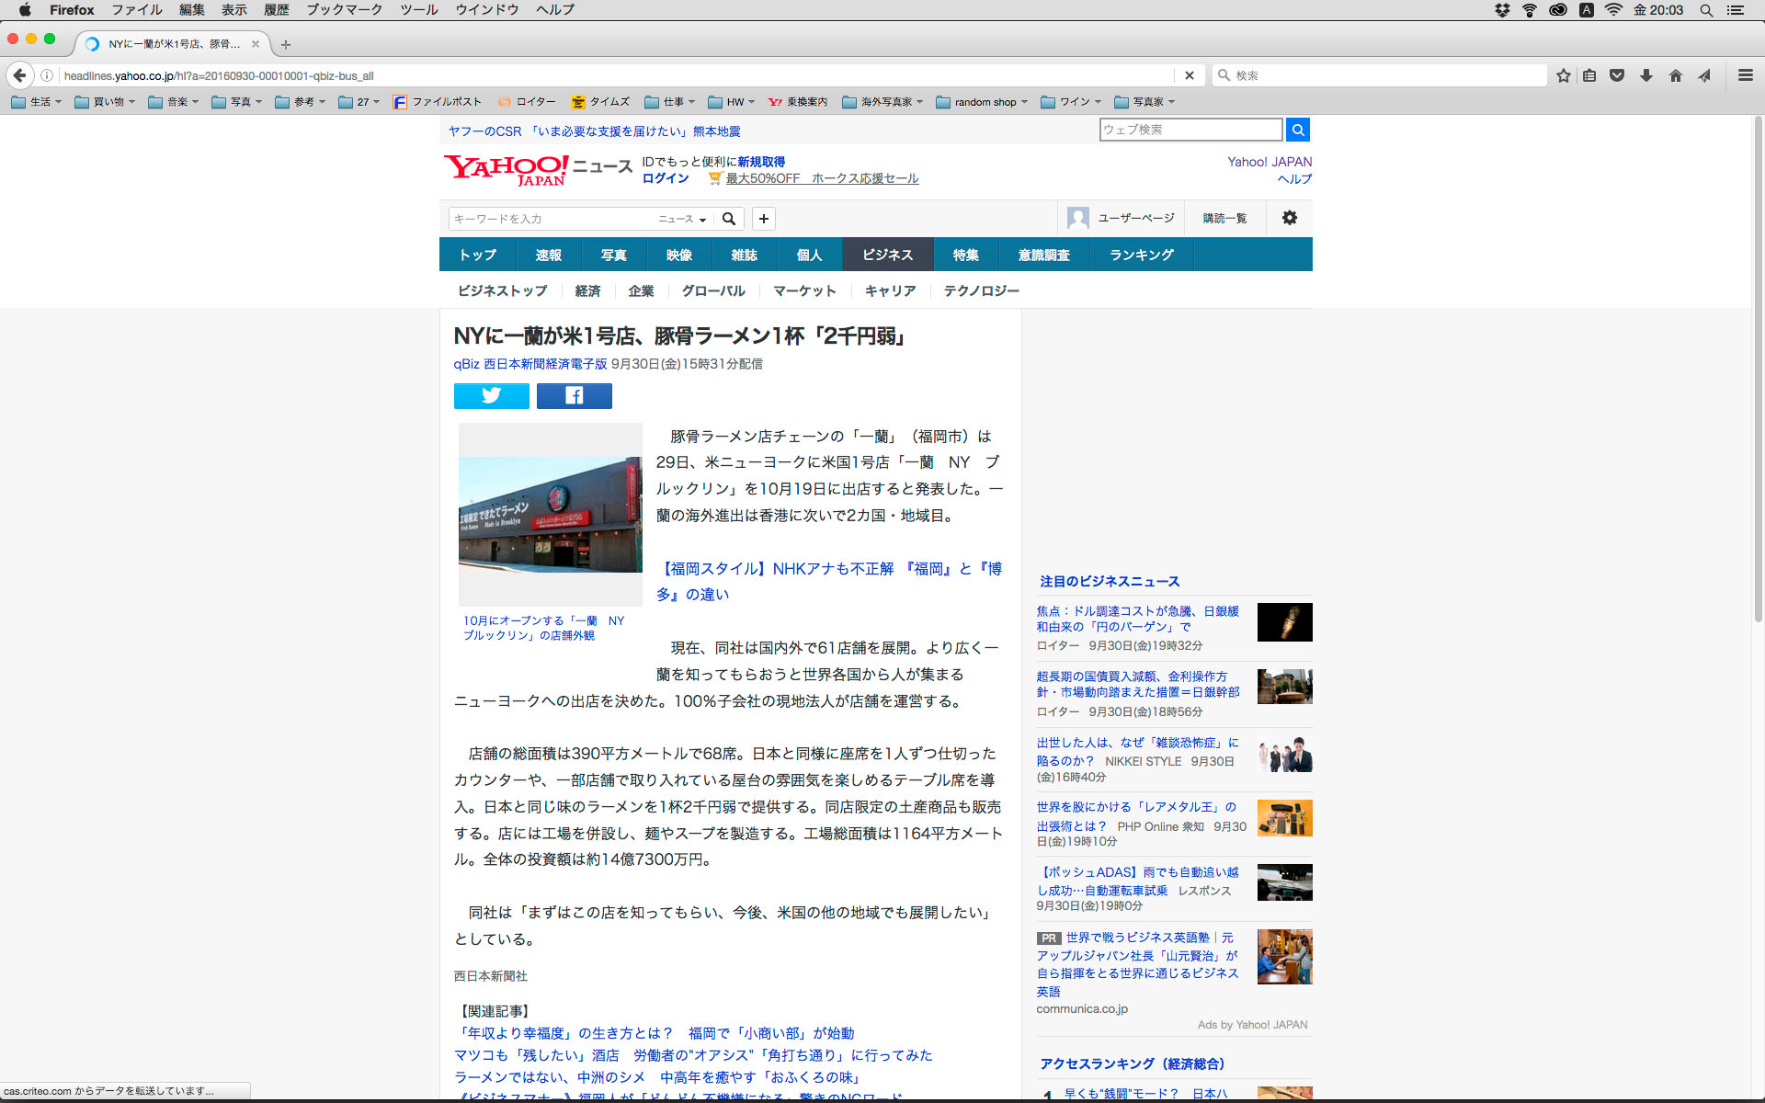Expand the ニュース search category dropdown

tap(682, 219)
